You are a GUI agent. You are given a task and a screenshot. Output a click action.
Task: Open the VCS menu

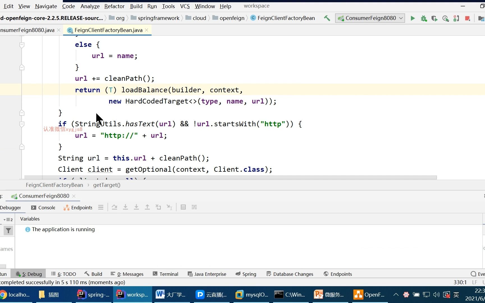click(x=185, y=6)
